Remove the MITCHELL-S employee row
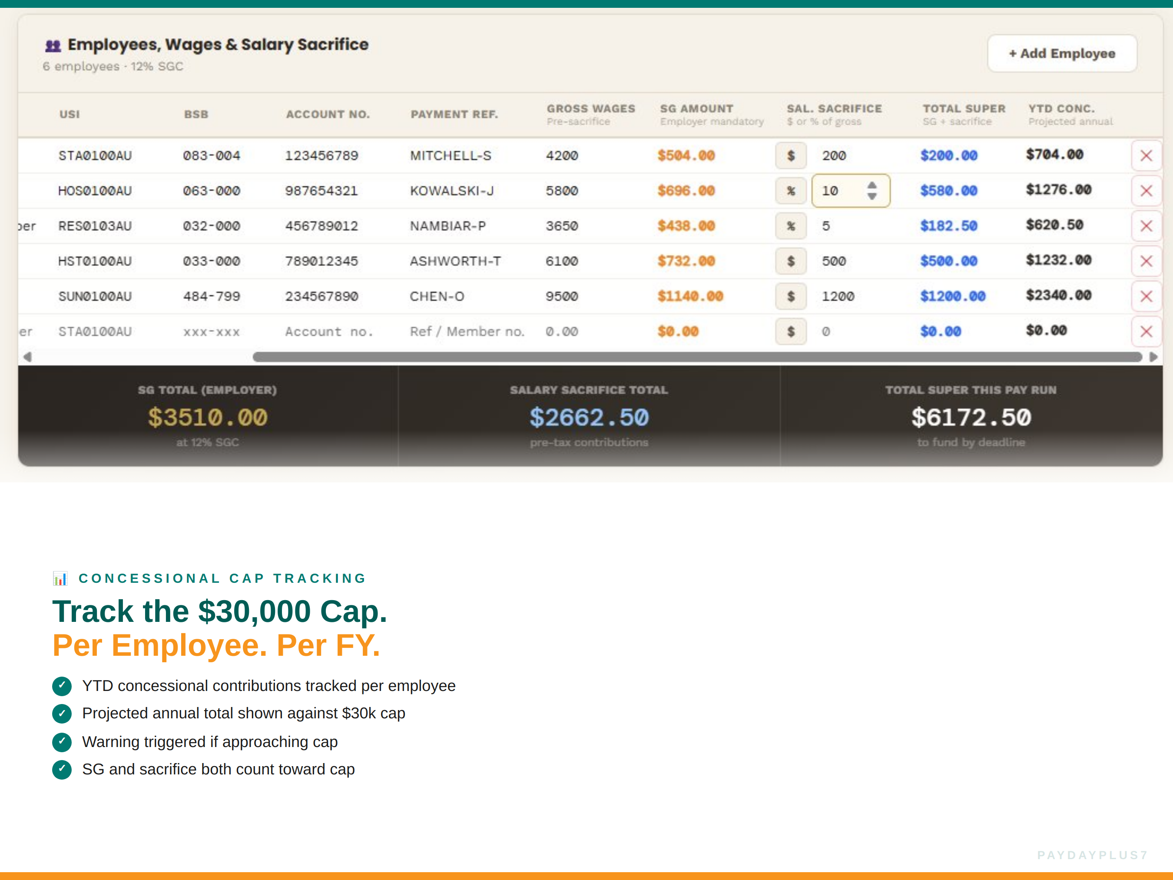 pos(1146,156)
